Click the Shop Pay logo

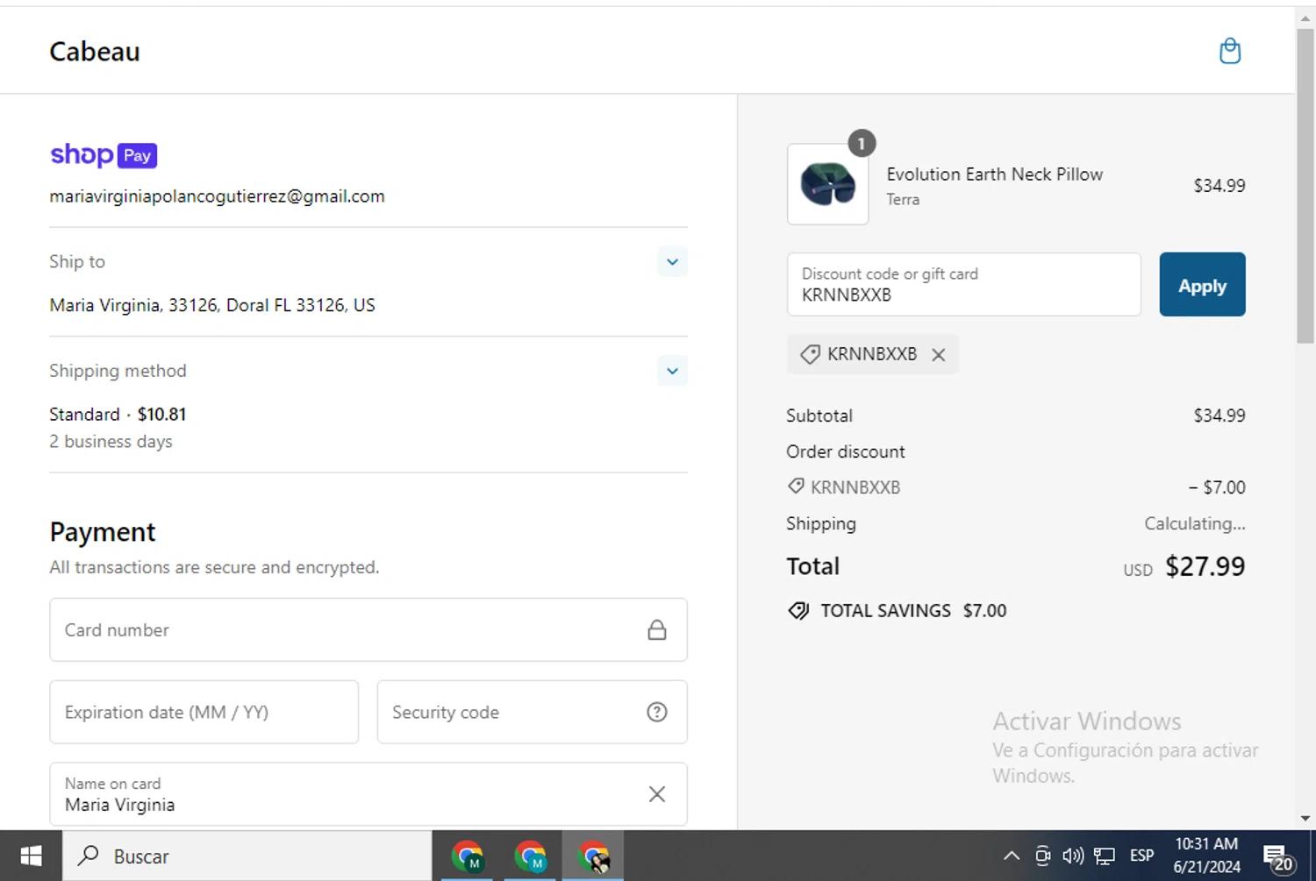tap(104, 155)
